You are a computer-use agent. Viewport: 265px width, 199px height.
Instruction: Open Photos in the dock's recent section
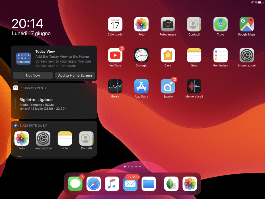pos(190,184)
